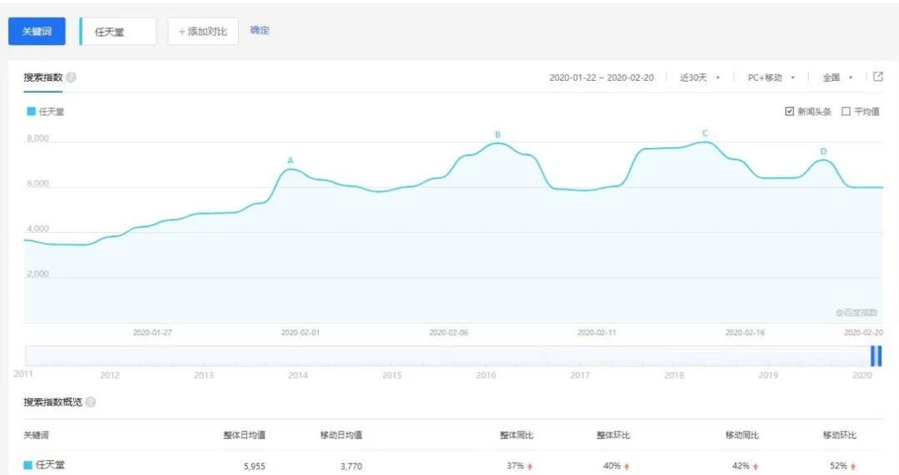Select the 任天堂 keyword input field
This screenshot has width=899, height=475.
click(117, 32)
